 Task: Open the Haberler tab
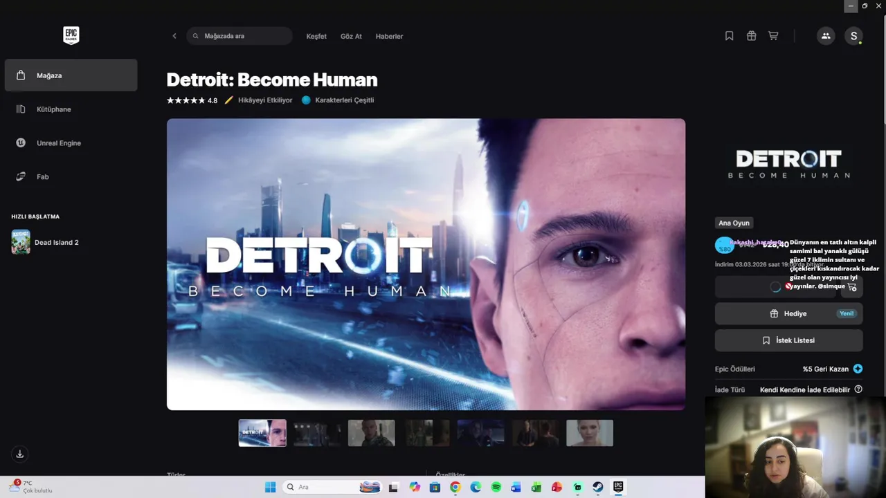(x=389, y=36)
